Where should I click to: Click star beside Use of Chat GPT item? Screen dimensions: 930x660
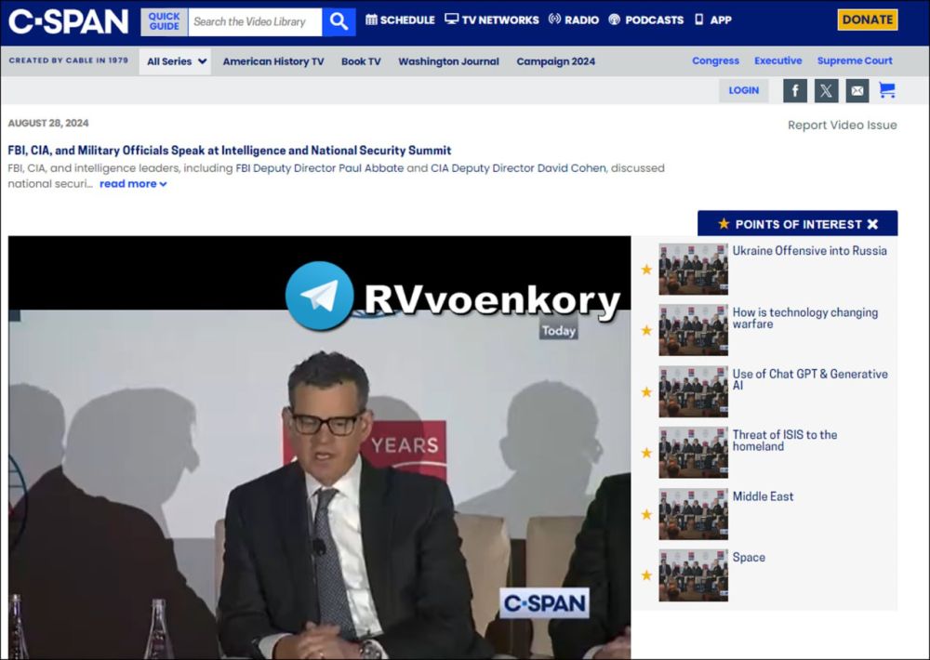coord(646,392)
